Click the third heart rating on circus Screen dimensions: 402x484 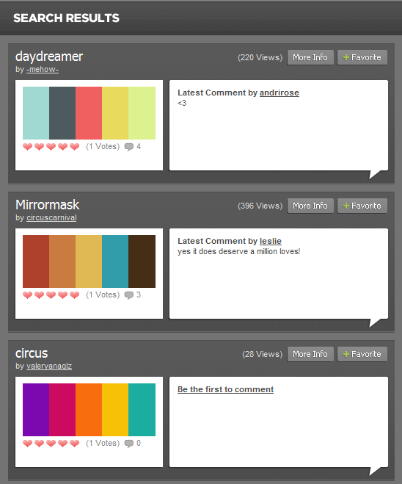coord(51,444)
